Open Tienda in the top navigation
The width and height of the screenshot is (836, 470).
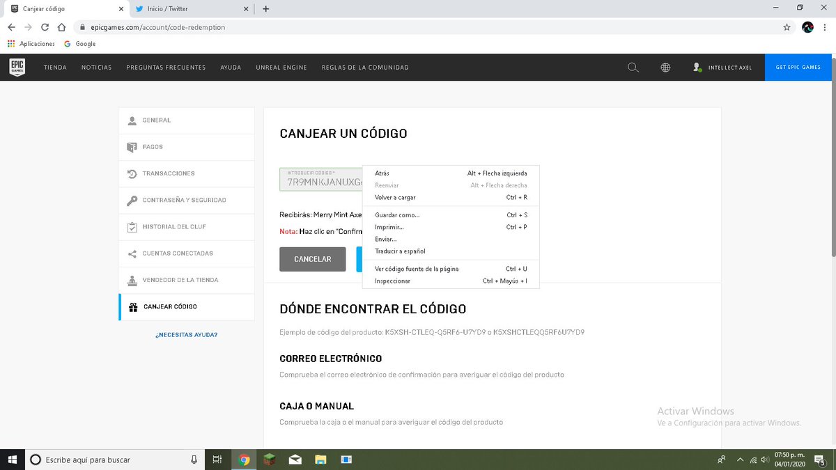[x=55, y=68]
